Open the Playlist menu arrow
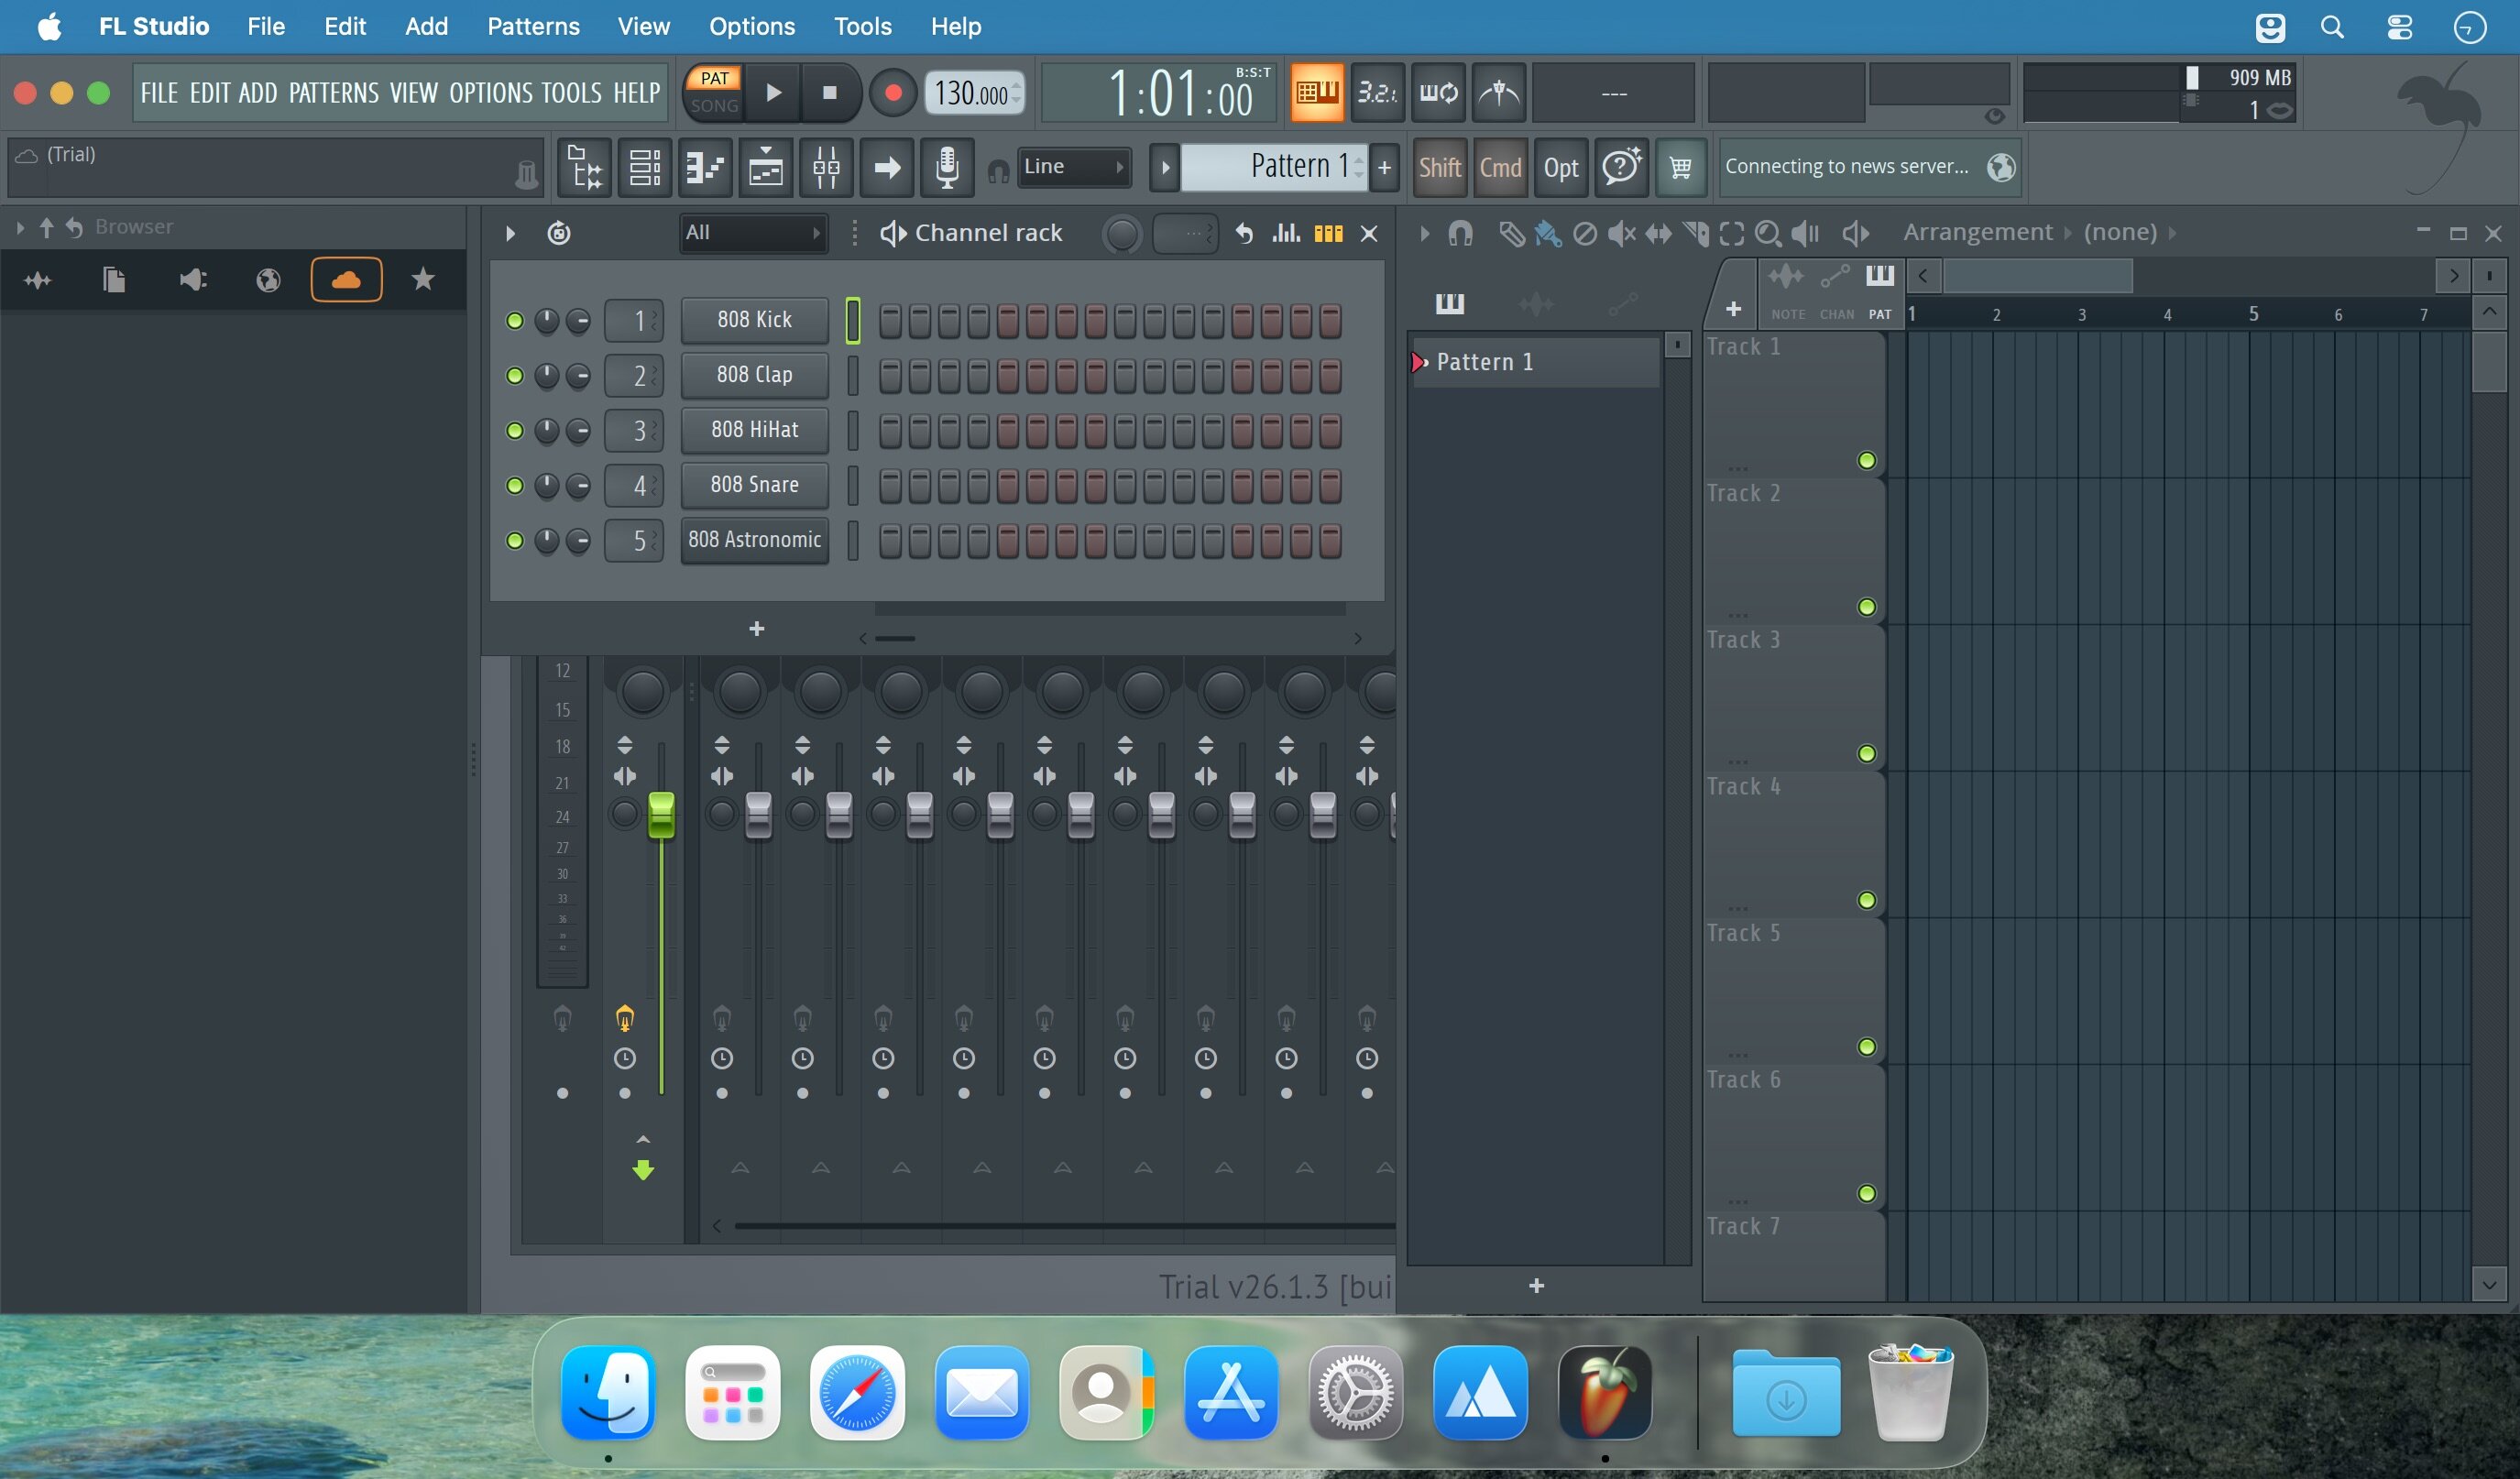 tap(1424, 234)
